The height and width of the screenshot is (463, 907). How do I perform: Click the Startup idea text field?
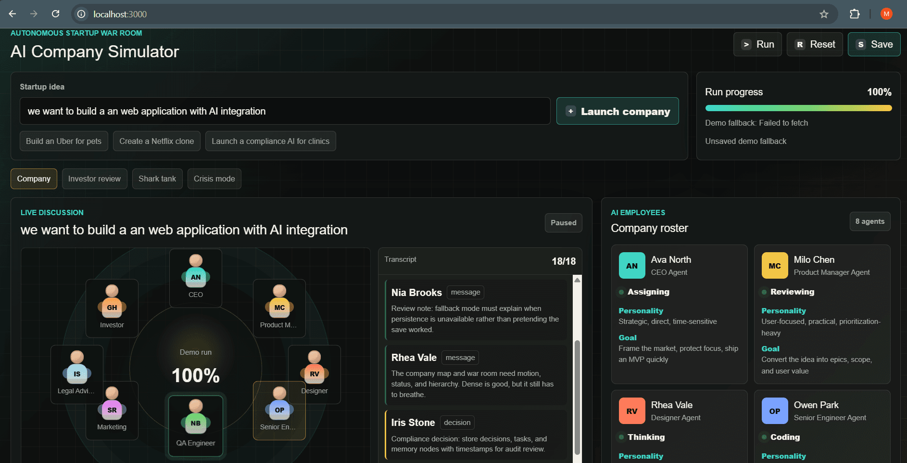(285, 111)
